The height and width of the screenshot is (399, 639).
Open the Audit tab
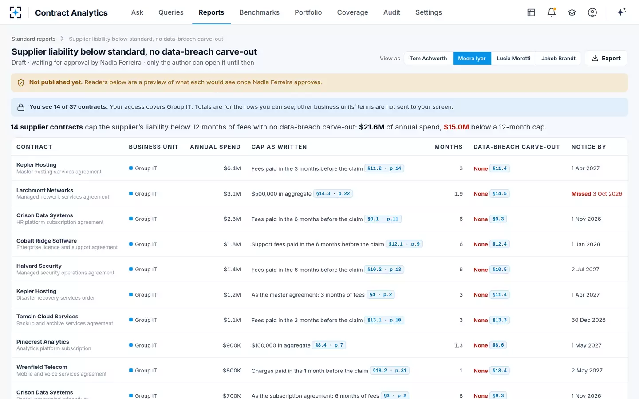(391, 12)
